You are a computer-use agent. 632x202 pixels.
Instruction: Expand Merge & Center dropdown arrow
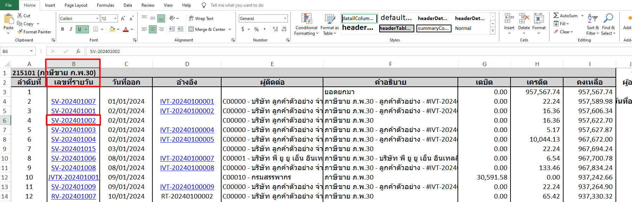pyautogui.click(x=230, y=29)
